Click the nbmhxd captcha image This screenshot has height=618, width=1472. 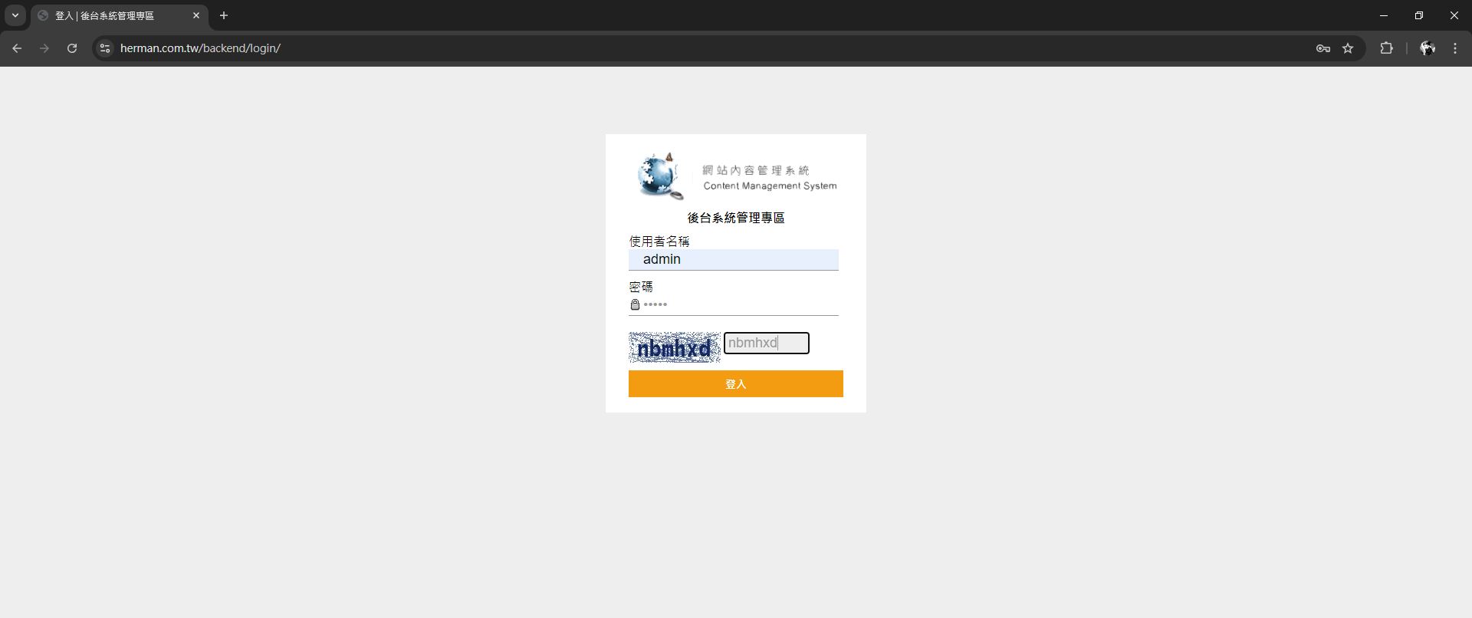click(675, 347)
